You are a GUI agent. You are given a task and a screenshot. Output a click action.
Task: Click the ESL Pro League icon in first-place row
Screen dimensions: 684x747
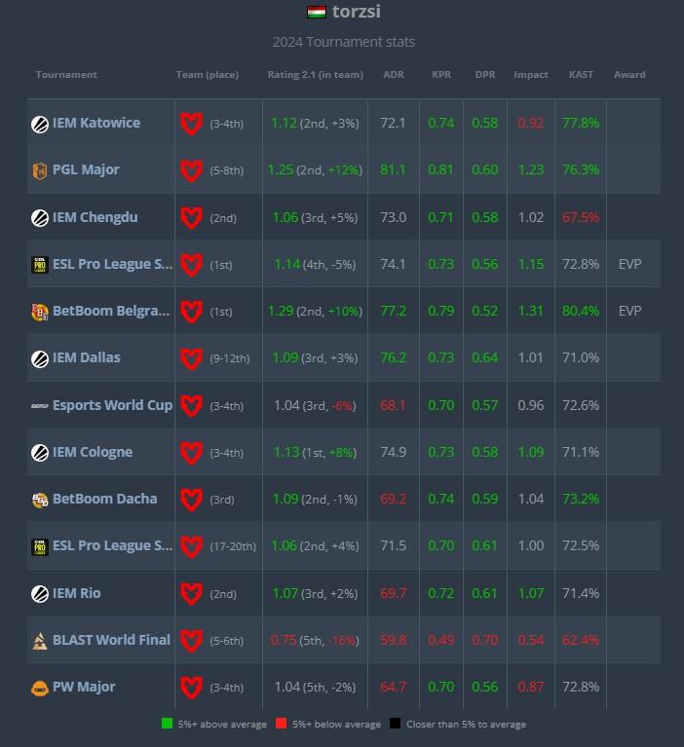click(39, 265)
